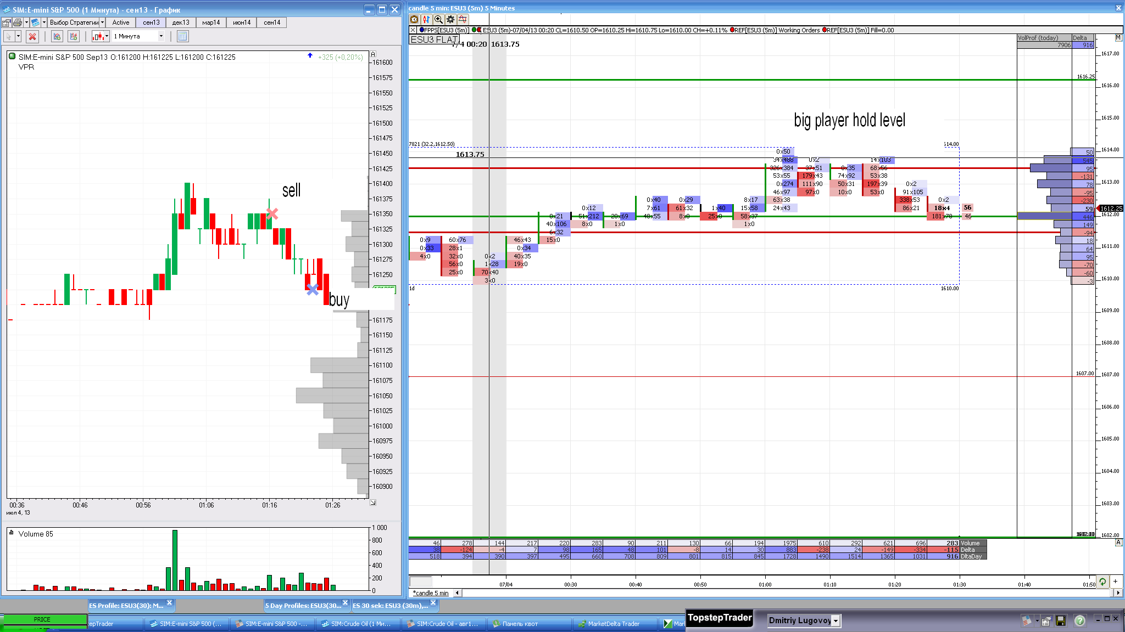Close the ES 30 sek minimized window

coord(433,603)
